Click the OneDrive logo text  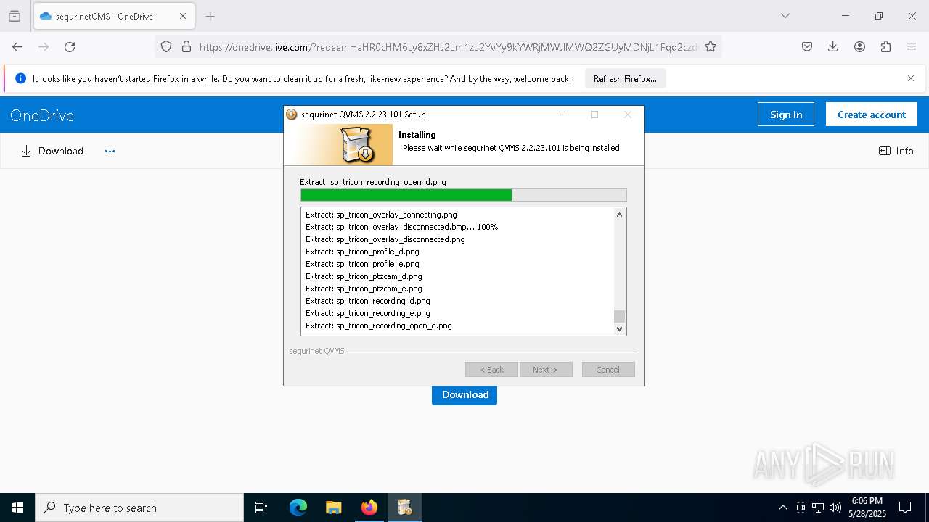(42, 115)
